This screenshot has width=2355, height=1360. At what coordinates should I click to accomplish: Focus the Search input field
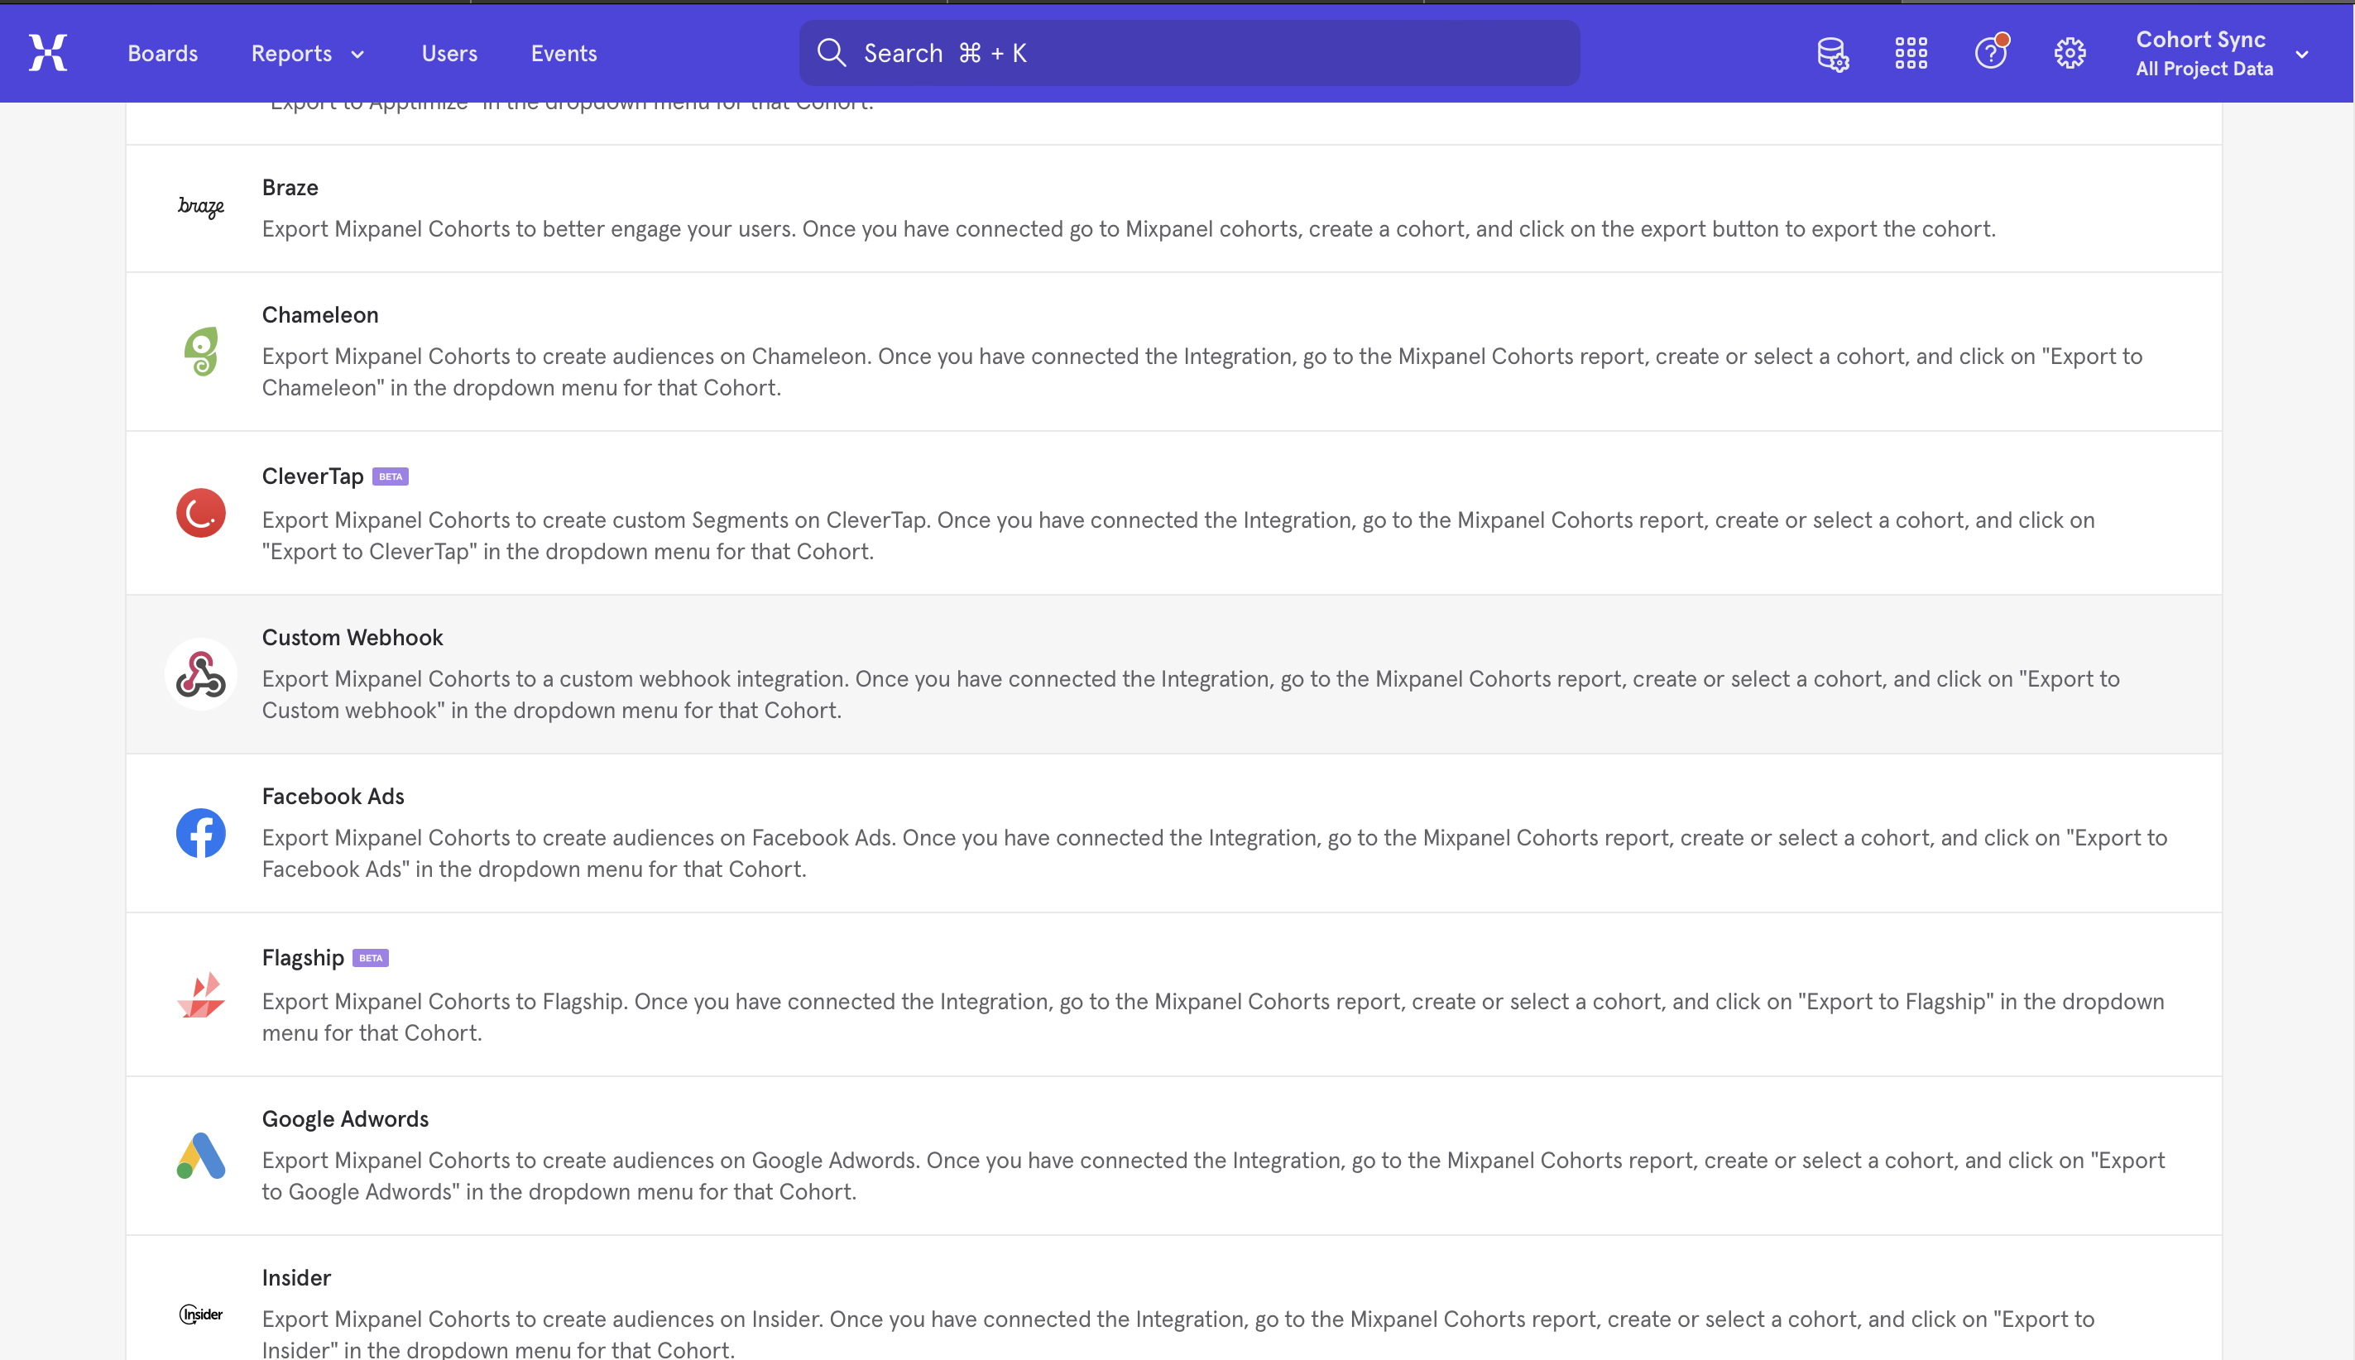(1189, 53)
